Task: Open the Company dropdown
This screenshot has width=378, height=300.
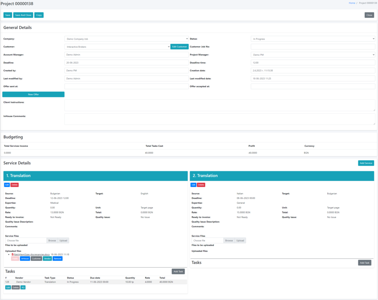Action: click(126, 38)
